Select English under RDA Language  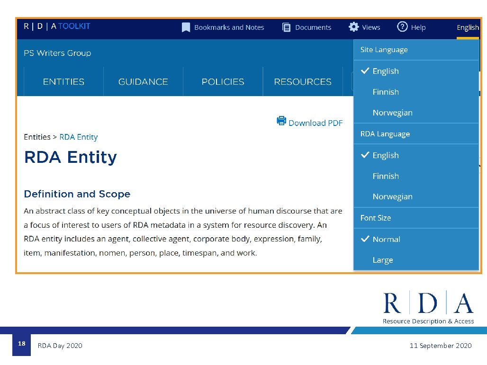[x=416, y=155]
